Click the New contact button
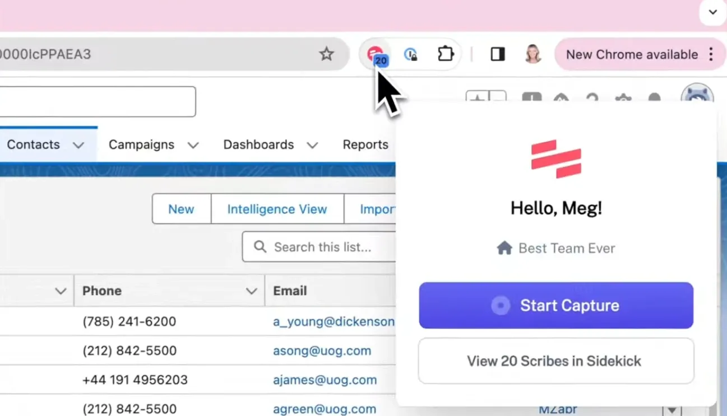 181,209
